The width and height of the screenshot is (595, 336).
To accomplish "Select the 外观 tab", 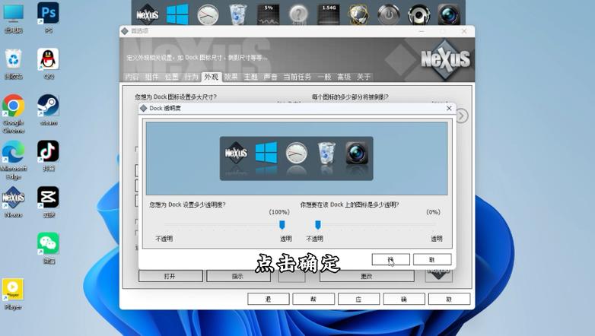I will (212, 77).
